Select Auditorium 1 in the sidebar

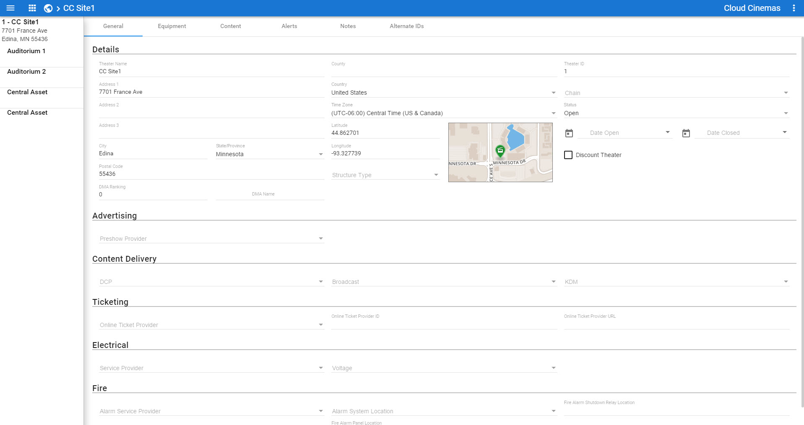[x=26, y=51]
